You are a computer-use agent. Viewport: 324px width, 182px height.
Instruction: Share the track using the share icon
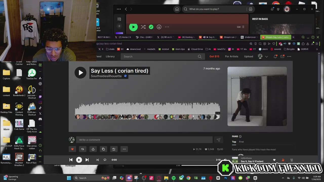pos(93,149)
